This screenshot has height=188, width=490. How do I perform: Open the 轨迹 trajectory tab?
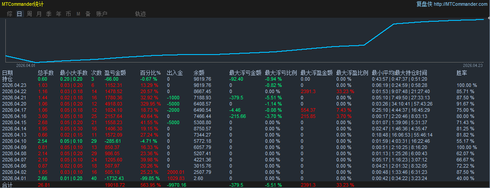tap(140, 14)
